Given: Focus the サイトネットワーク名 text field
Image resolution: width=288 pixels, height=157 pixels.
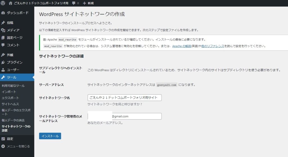Looking at the screenshot, I should (x=125, y=98).
